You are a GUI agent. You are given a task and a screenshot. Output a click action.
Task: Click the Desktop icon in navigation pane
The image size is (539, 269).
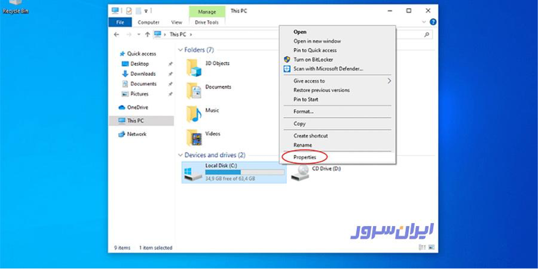tap(125, 64)
